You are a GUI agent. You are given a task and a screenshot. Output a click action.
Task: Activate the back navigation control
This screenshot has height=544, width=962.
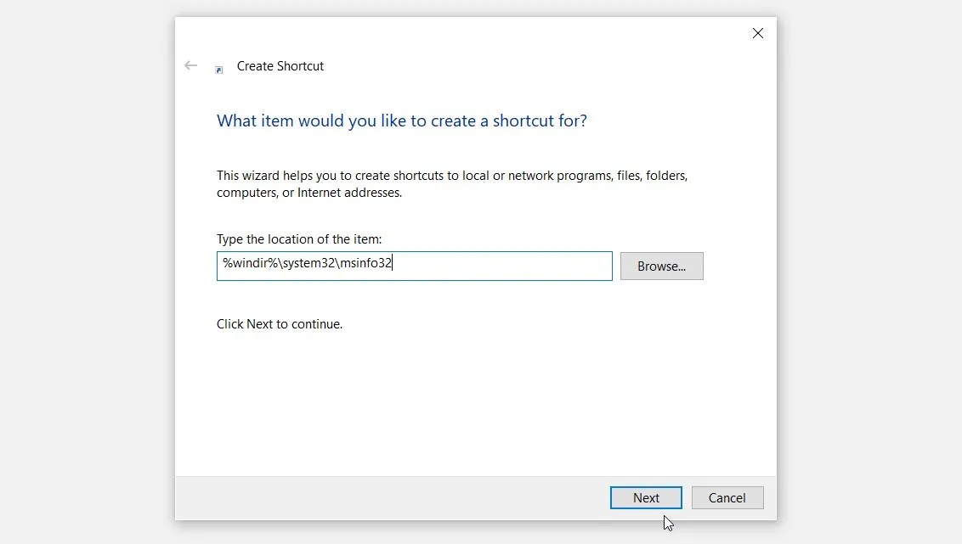(x=190, y=65)
